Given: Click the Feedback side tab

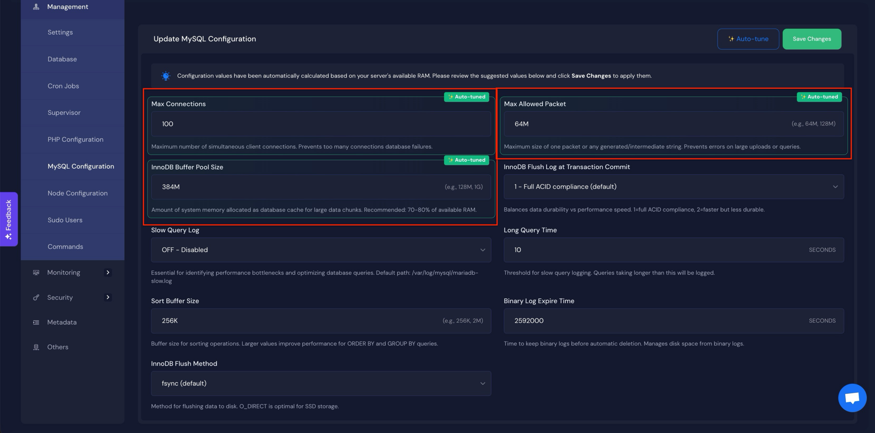Looking at the screenshot, I should click(9, 219).
